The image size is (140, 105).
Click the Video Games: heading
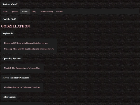(9, 97)
